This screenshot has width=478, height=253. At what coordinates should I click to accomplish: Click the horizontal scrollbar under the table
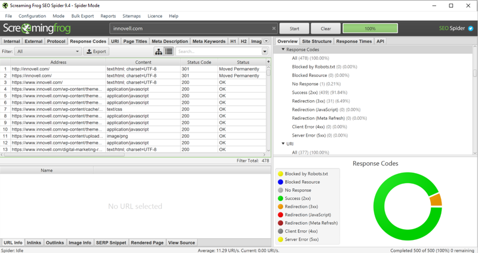coord(64,155)
